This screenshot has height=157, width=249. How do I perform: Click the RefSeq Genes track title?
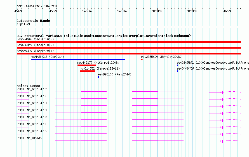28,86
